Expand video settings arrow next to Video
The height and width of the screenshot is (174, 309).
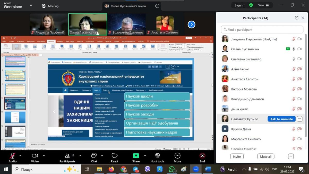pos(44,156)
